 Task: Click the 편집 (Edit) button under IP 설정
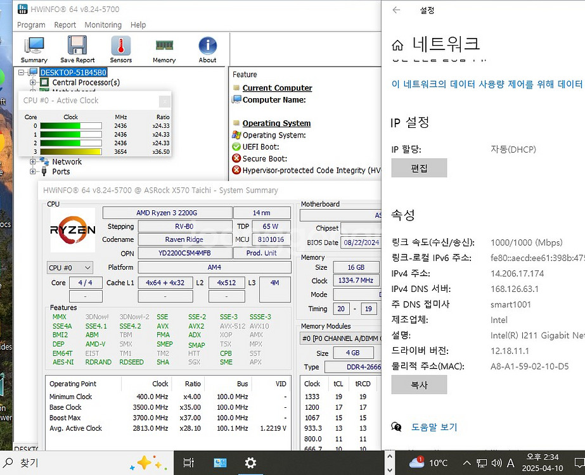(419, 168)
